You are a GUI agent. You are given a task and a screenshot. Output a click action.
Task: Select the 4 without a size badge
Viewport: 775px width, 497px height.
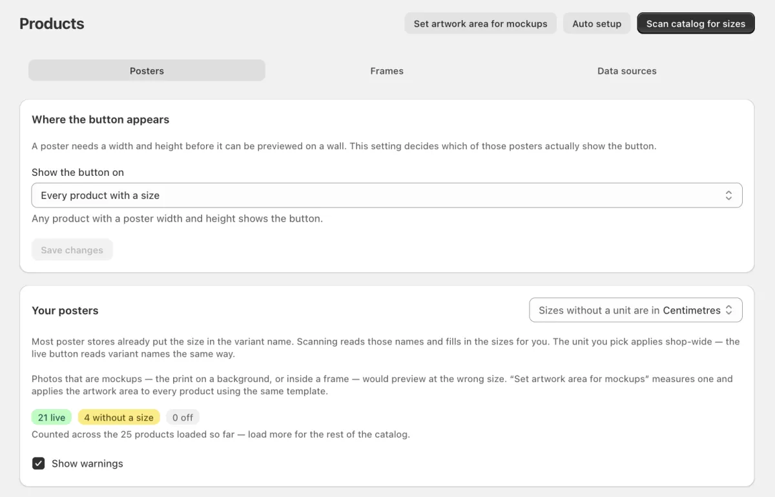[119, 418]
